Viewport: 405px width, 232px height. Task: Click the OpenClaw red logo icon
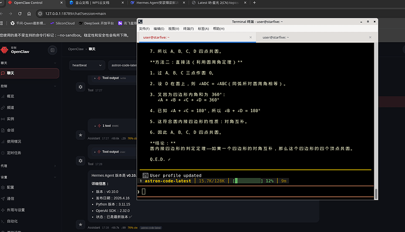click(4, 50)
